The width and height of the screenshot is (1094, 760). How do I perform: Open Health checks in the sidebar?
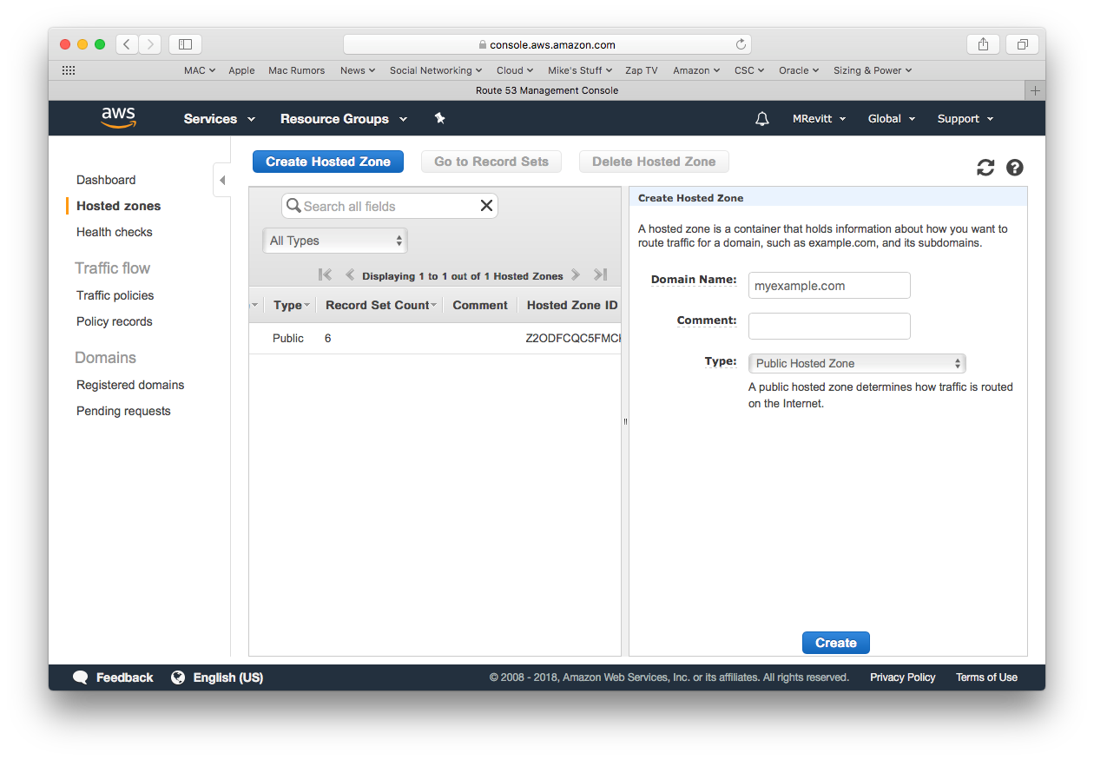point(115,232)
